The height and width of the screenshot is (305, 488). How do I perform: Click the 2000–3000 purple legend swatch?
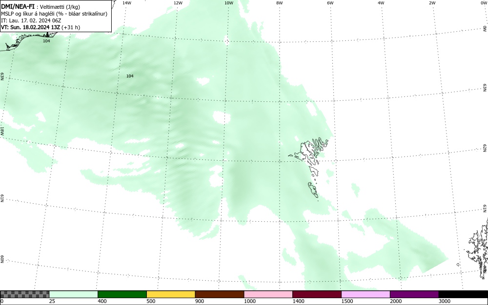[414, 294]
